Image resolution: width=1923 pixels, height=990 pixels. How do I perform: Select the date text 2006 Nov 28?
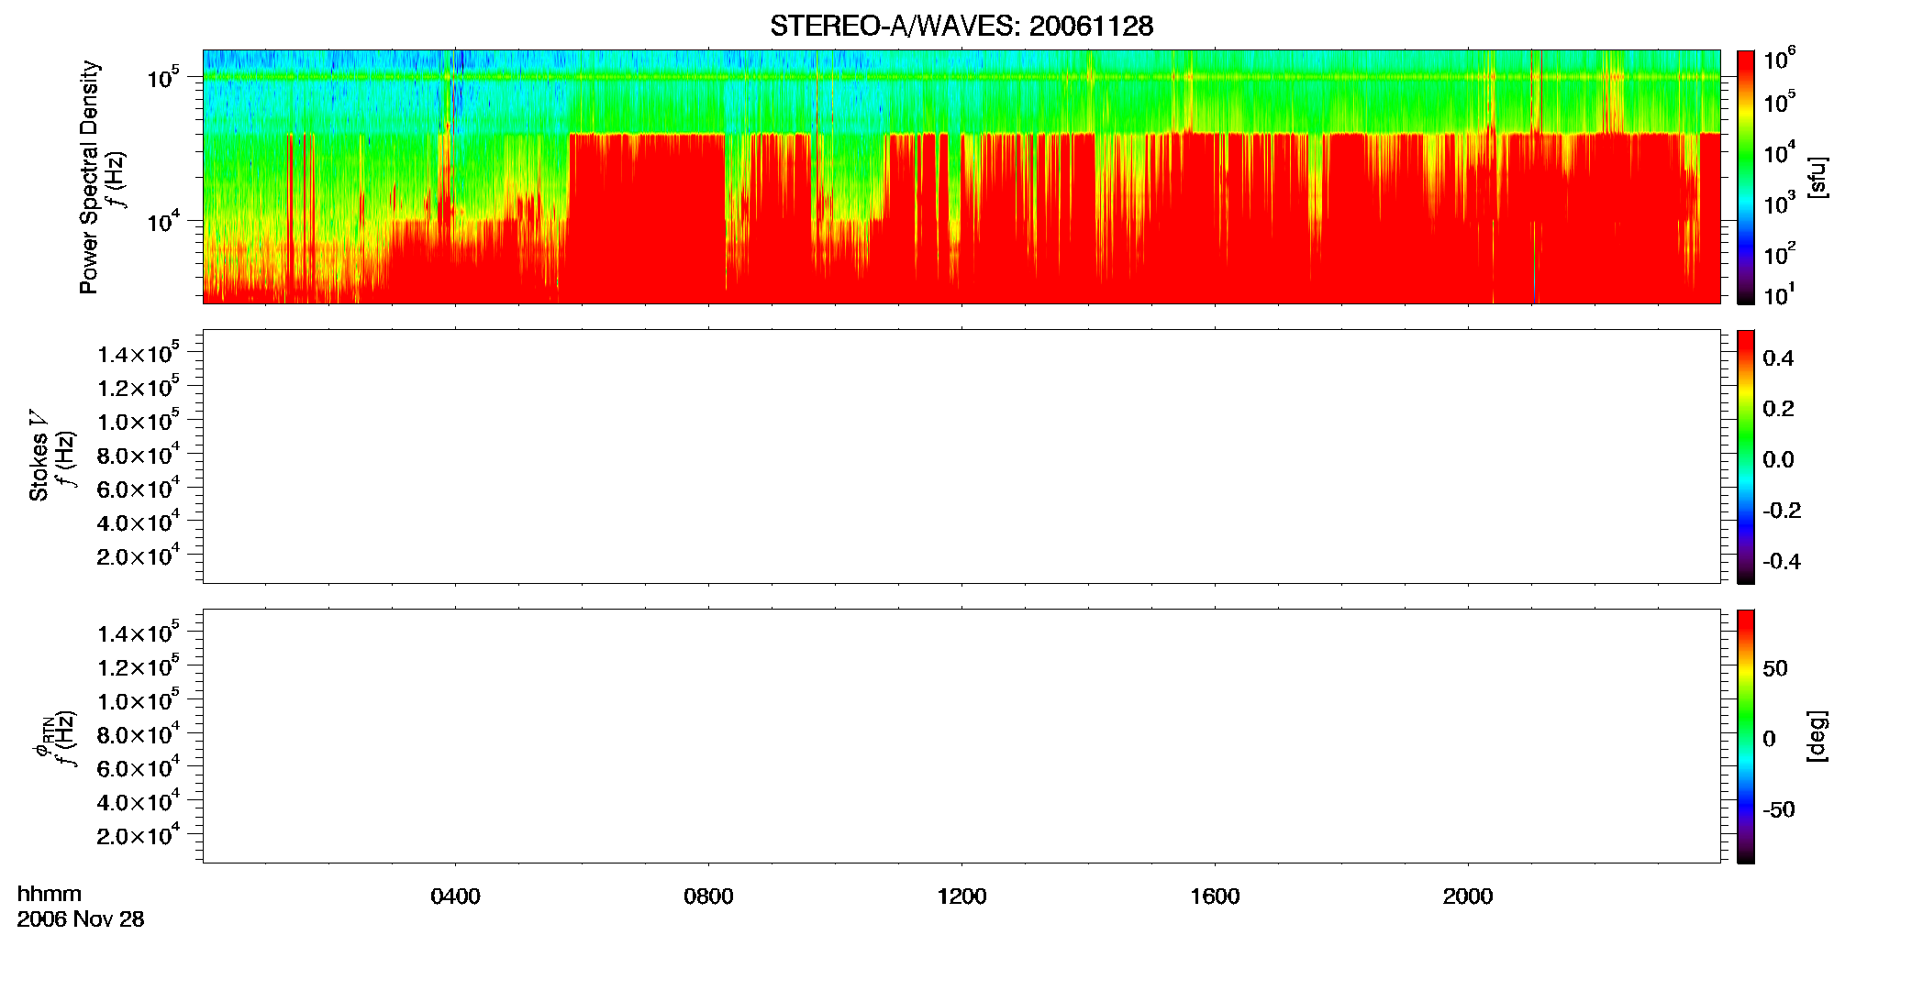[x=81, y=919]
